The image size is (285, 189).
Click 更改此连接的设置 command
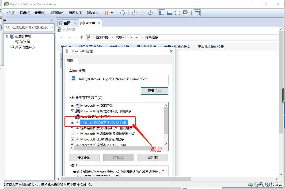[x=211, y=47]
